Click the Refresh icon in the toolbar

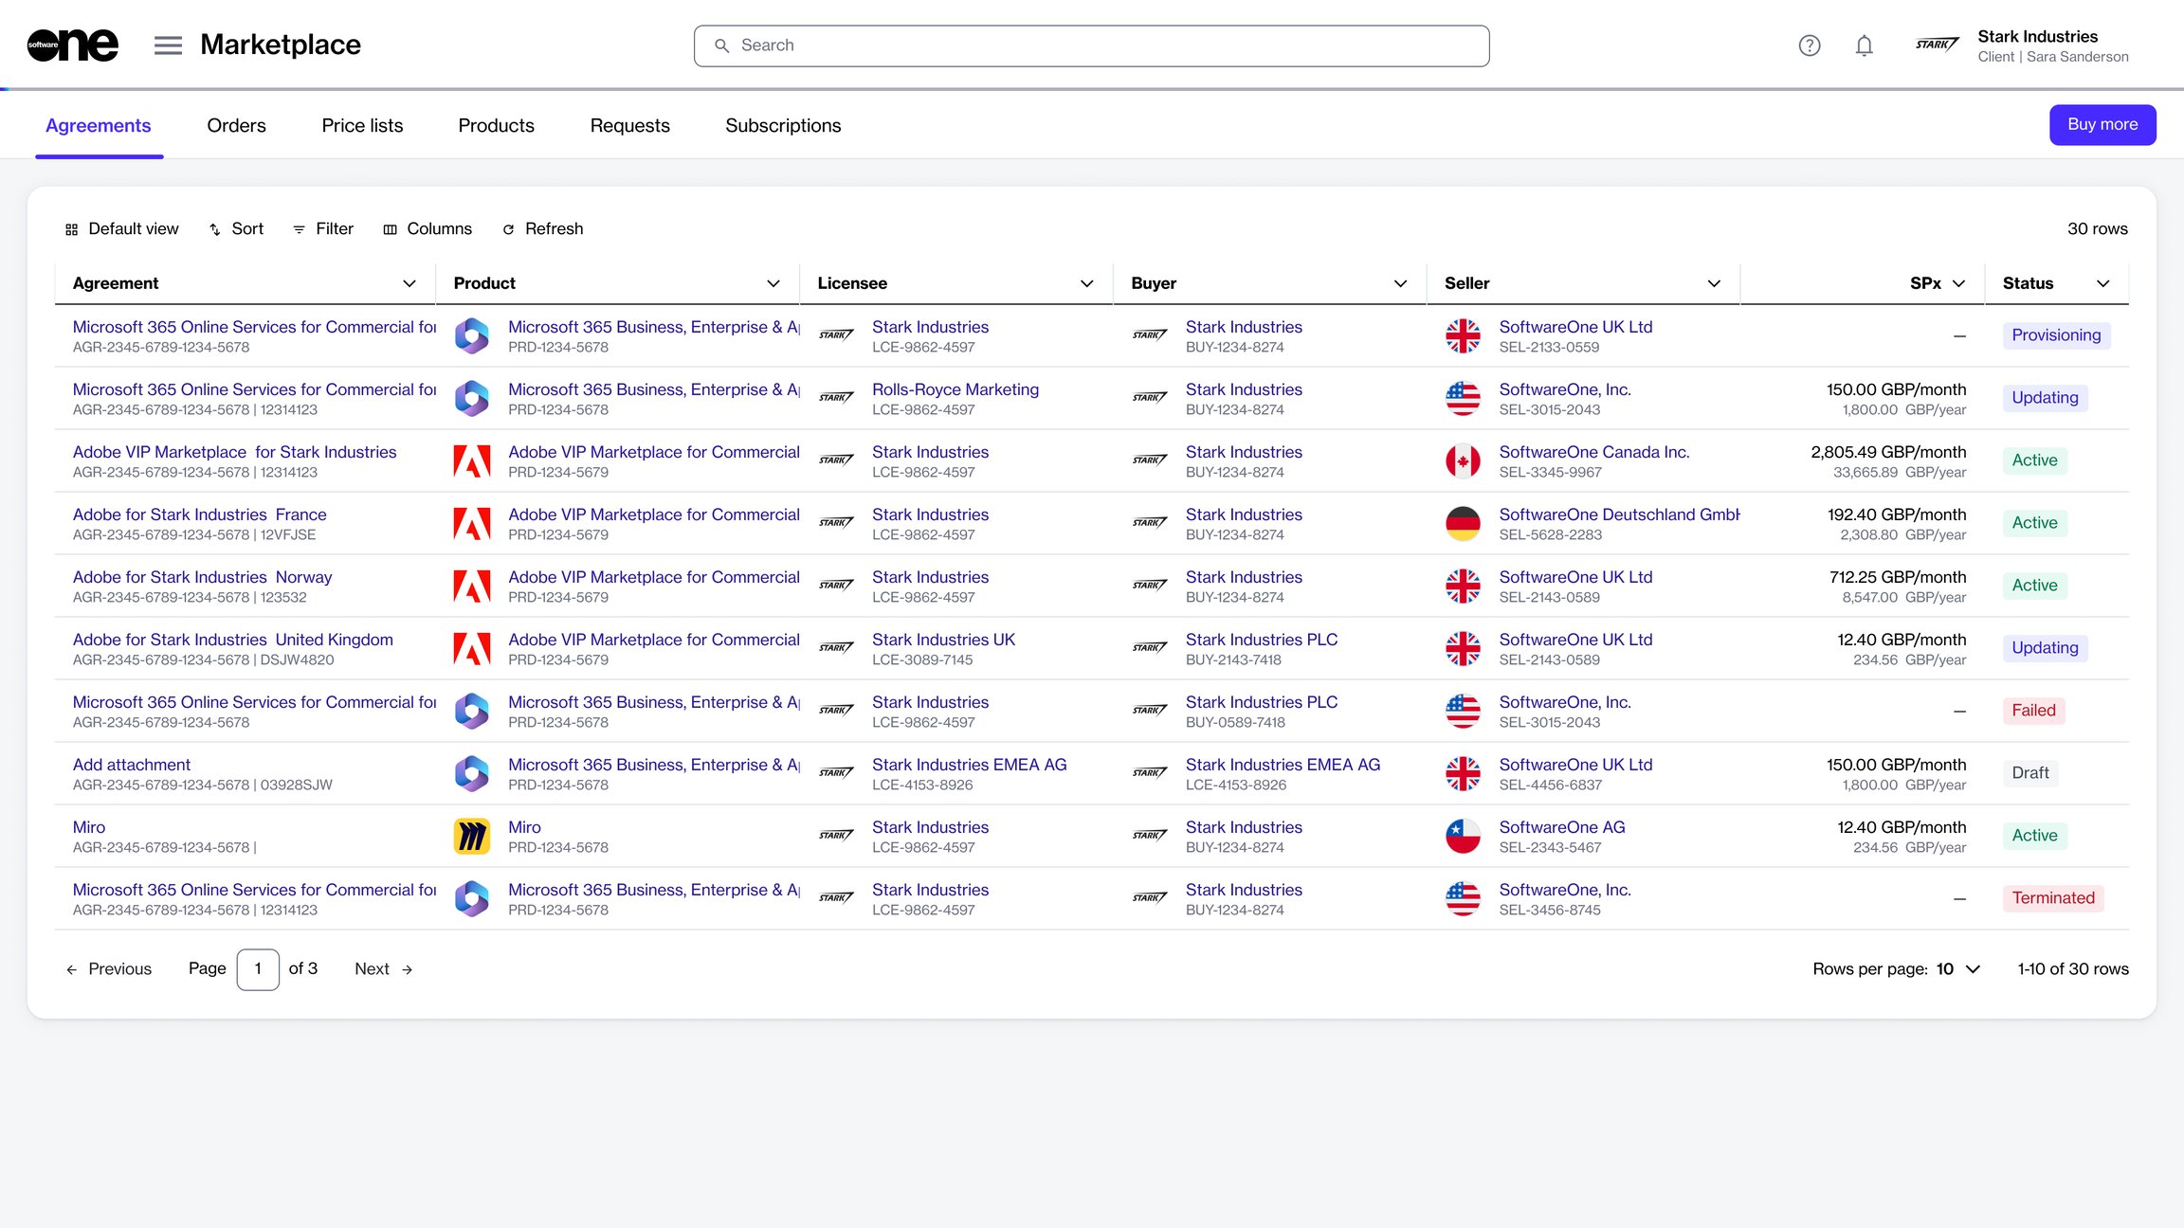coord(508,229)
